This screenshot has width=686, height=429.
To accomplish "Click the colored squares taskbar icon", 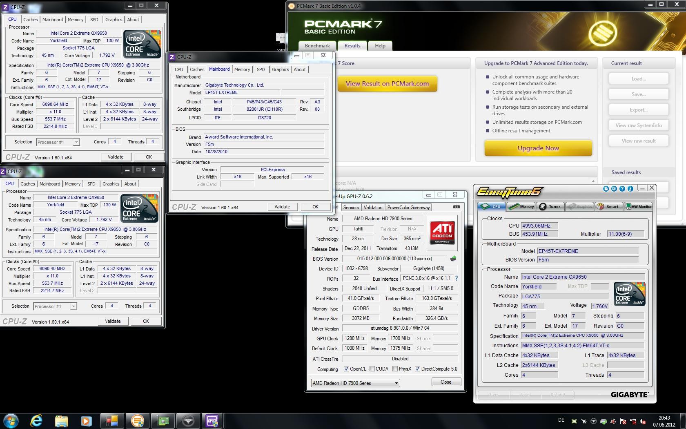I will pos(112,420).
